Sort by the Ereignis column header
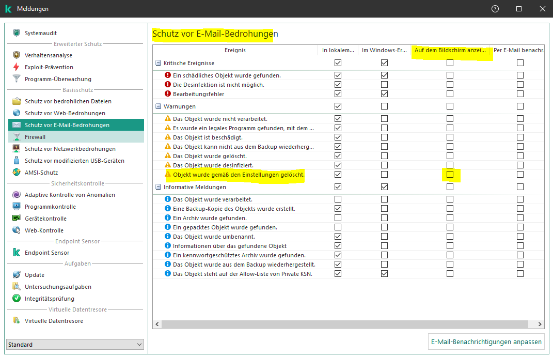This screenshot has width=553, height=357. [x=235, y=50]
